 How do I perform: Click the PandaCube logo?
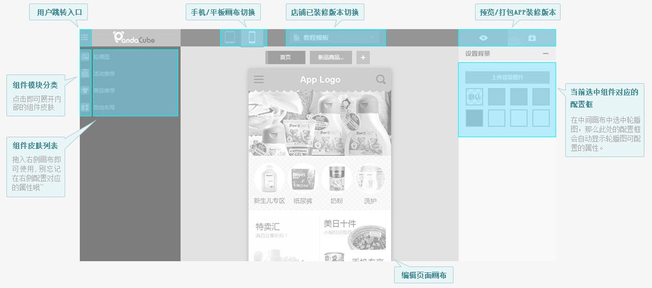tap(134, 38)
